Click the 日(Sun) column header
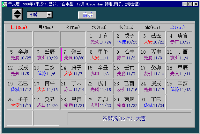This screenshot has width=200, height=134. pos(19,27)
